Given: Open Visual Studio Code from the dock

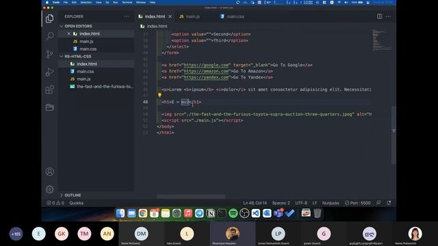Looking at the screenshot, I should 255,213.
